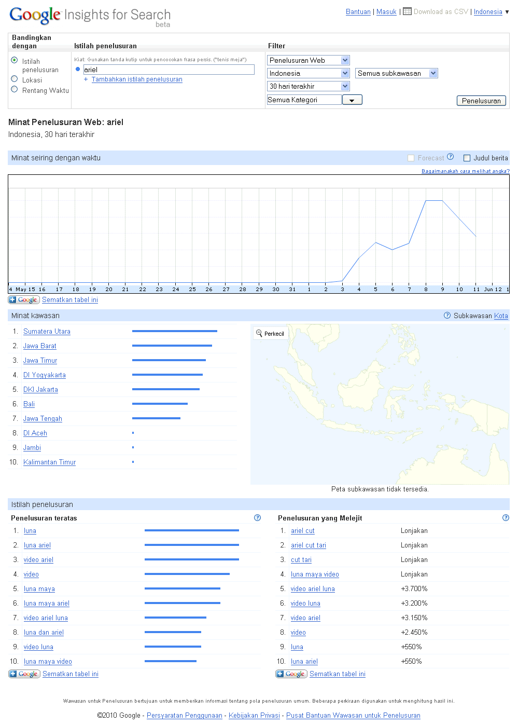
Task: Click rising search cut tari
Action: pyautogui.click(x=301, y=560)
